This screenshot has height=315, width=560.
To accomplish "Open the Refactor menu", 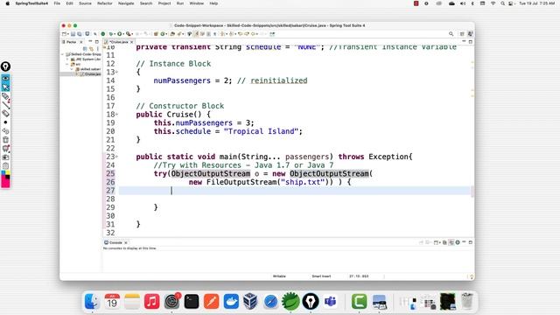I will point(105,3).
